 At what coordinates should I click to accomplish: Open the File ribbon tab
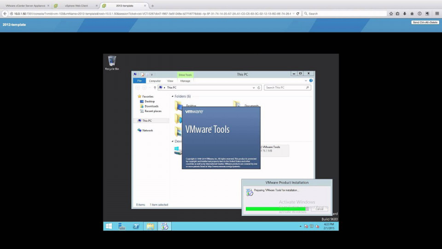click(139, 81)
